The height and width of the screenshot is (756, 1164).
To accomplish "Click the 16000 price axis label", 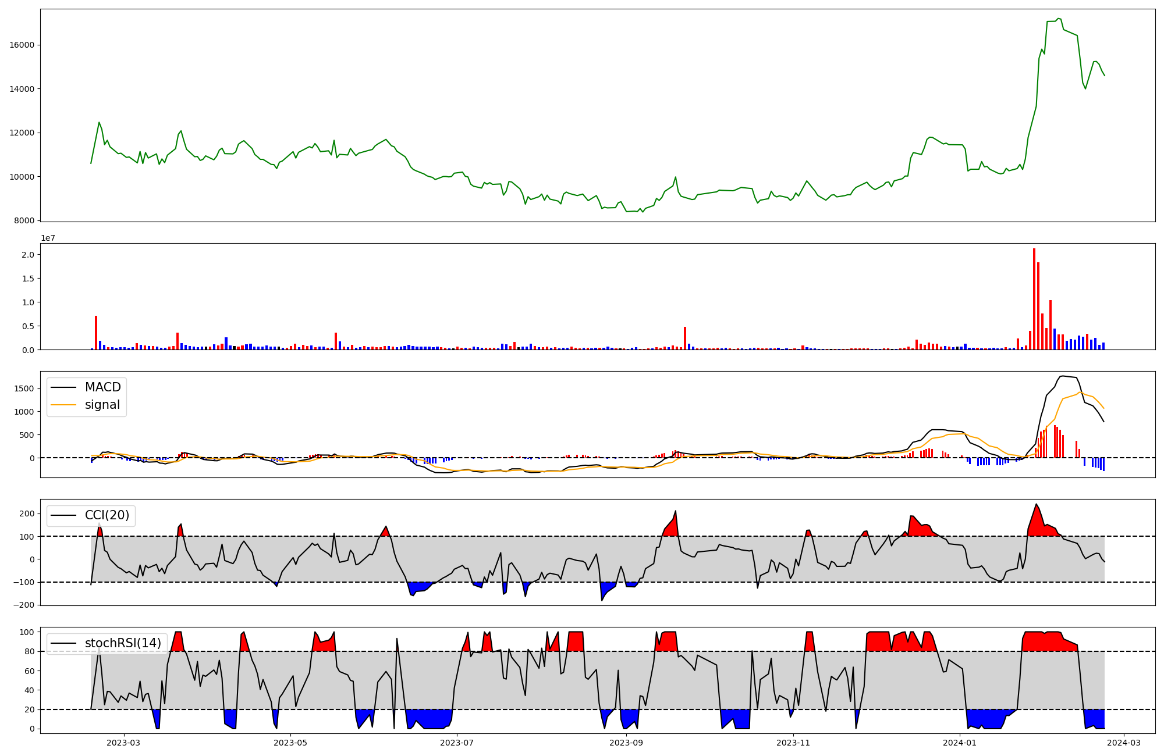I will pyautogui.click(x=23, y=45).
